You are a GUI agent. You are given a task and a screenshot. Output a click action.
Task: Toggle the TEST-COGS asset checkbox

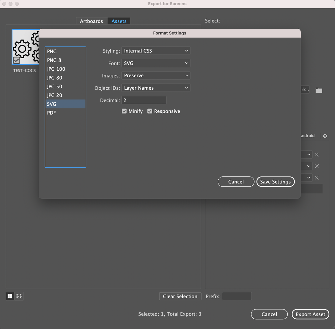point(16,60)
